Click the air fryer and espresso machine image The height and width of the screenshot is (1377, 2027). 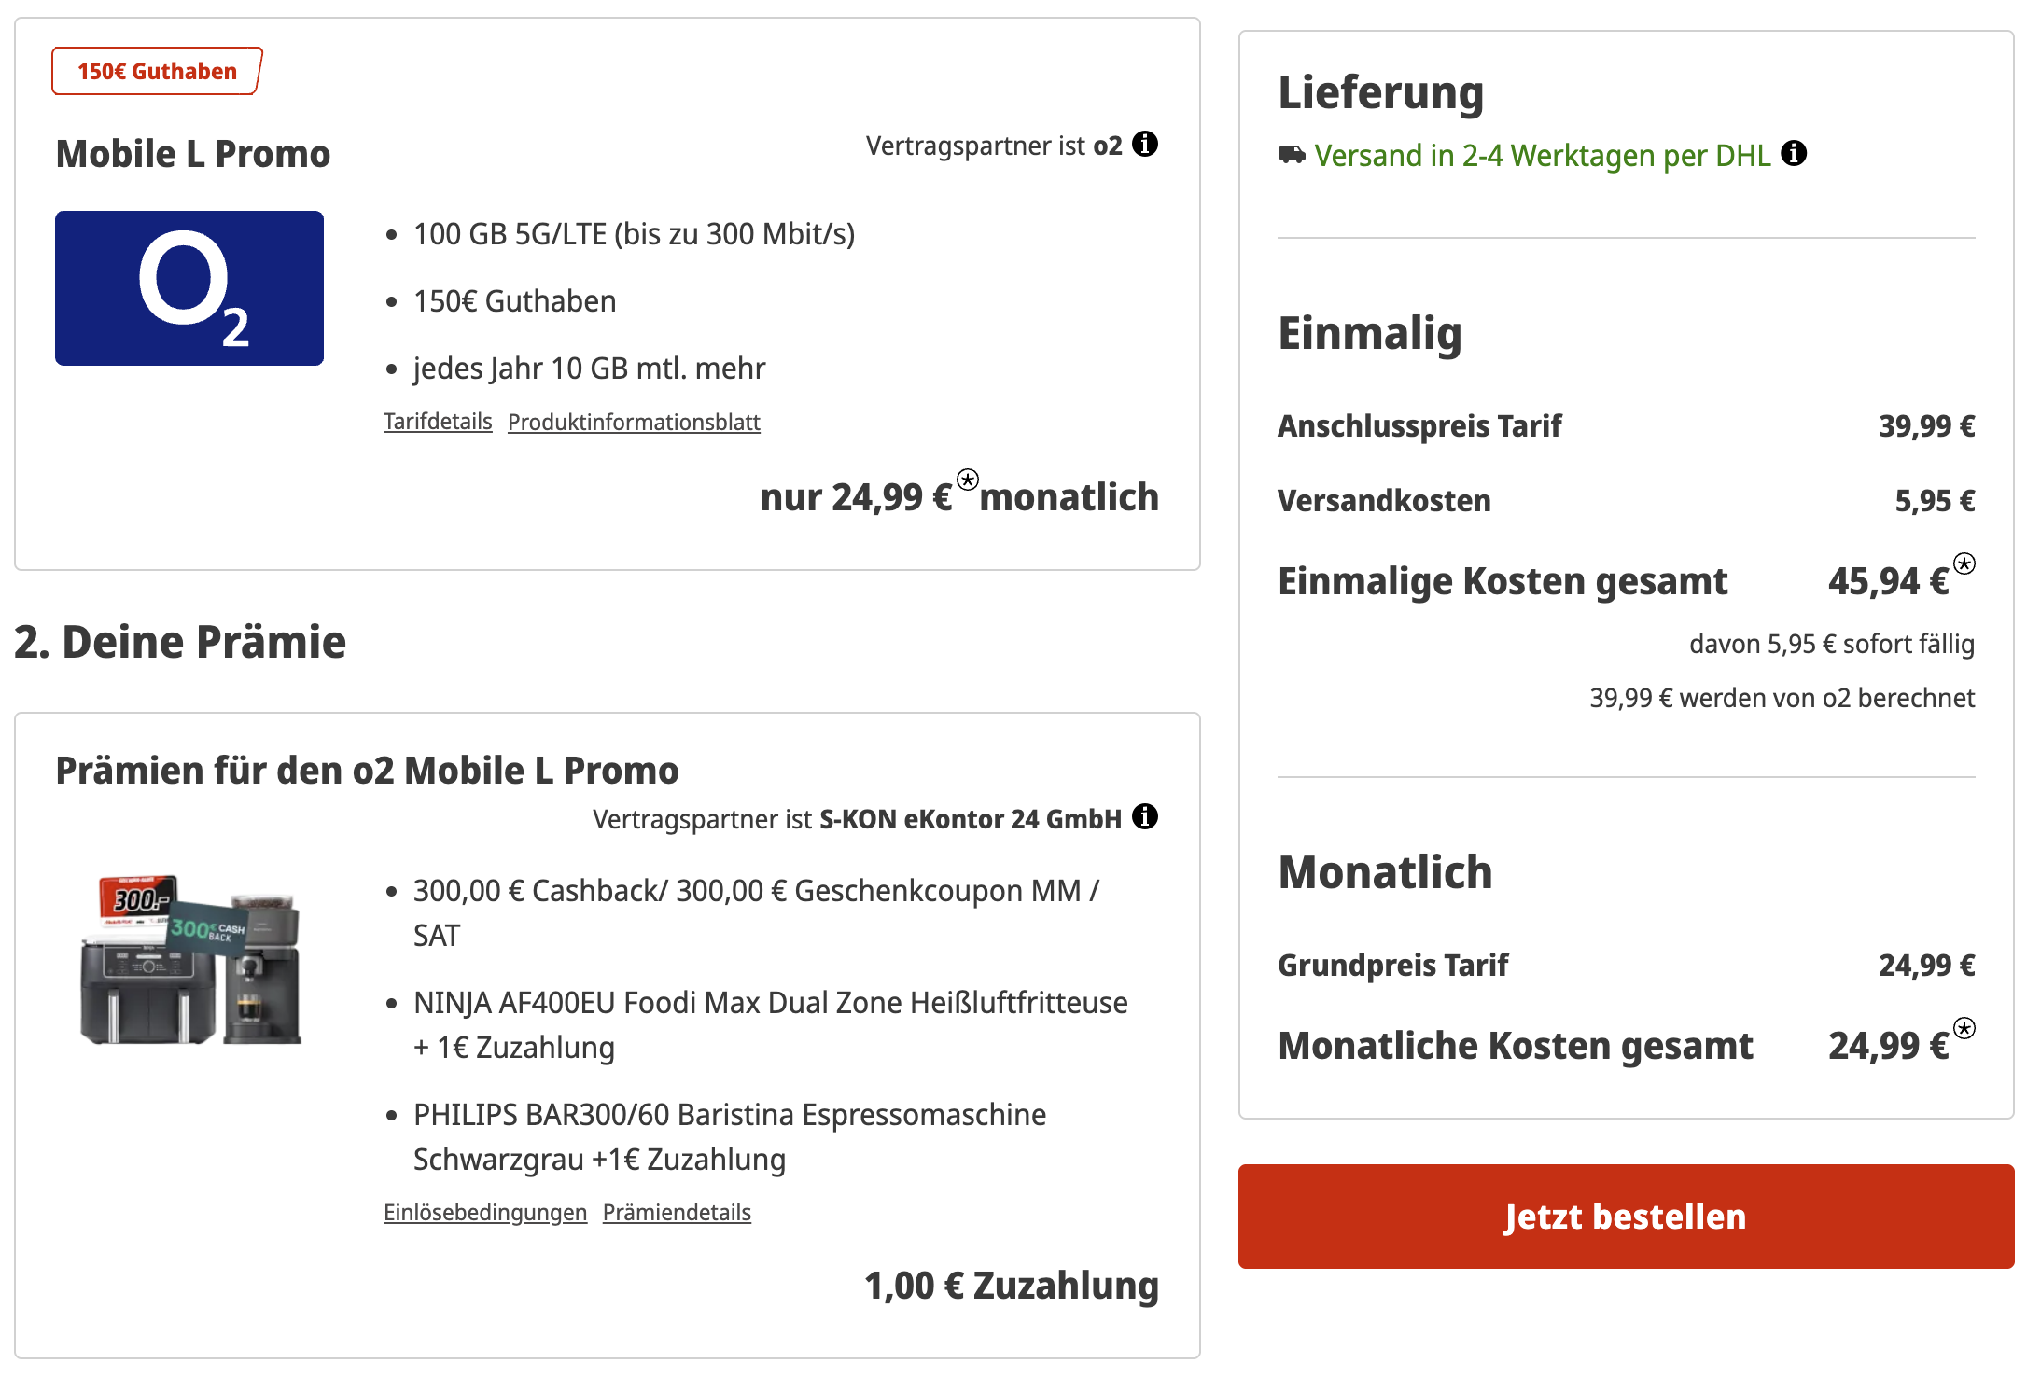tap(191, 959)
